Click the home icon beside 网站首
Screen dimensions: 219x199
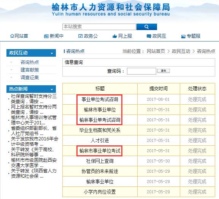[x=12, y=36]
